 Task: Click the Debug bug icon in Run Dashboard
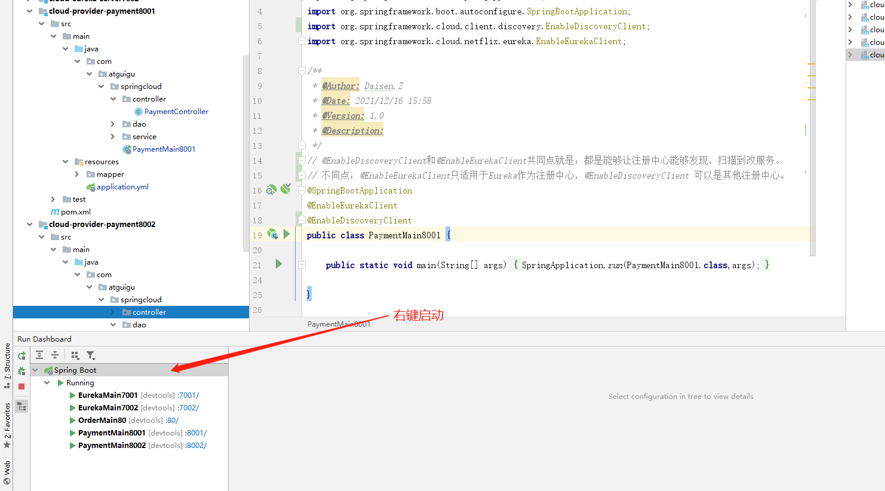21,371
